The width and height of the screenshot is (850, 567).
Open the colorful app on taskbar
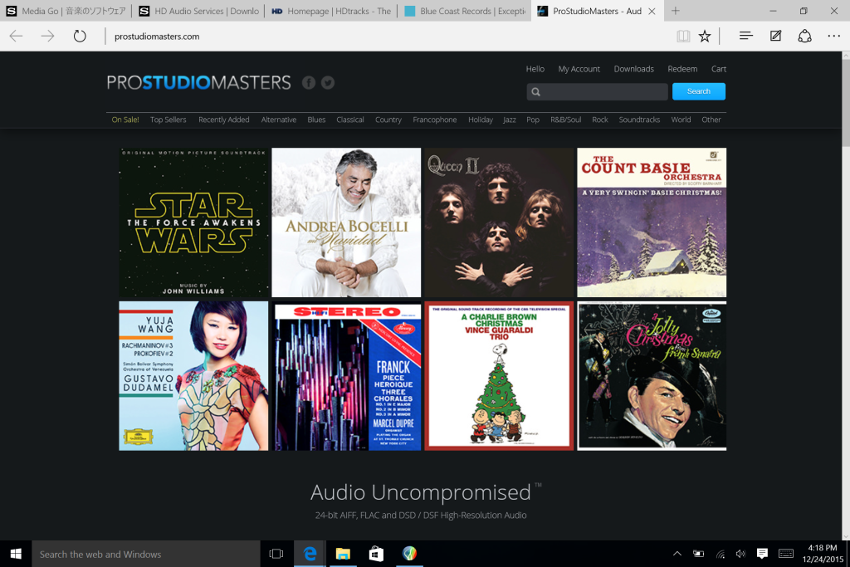[x=409, y=554]
